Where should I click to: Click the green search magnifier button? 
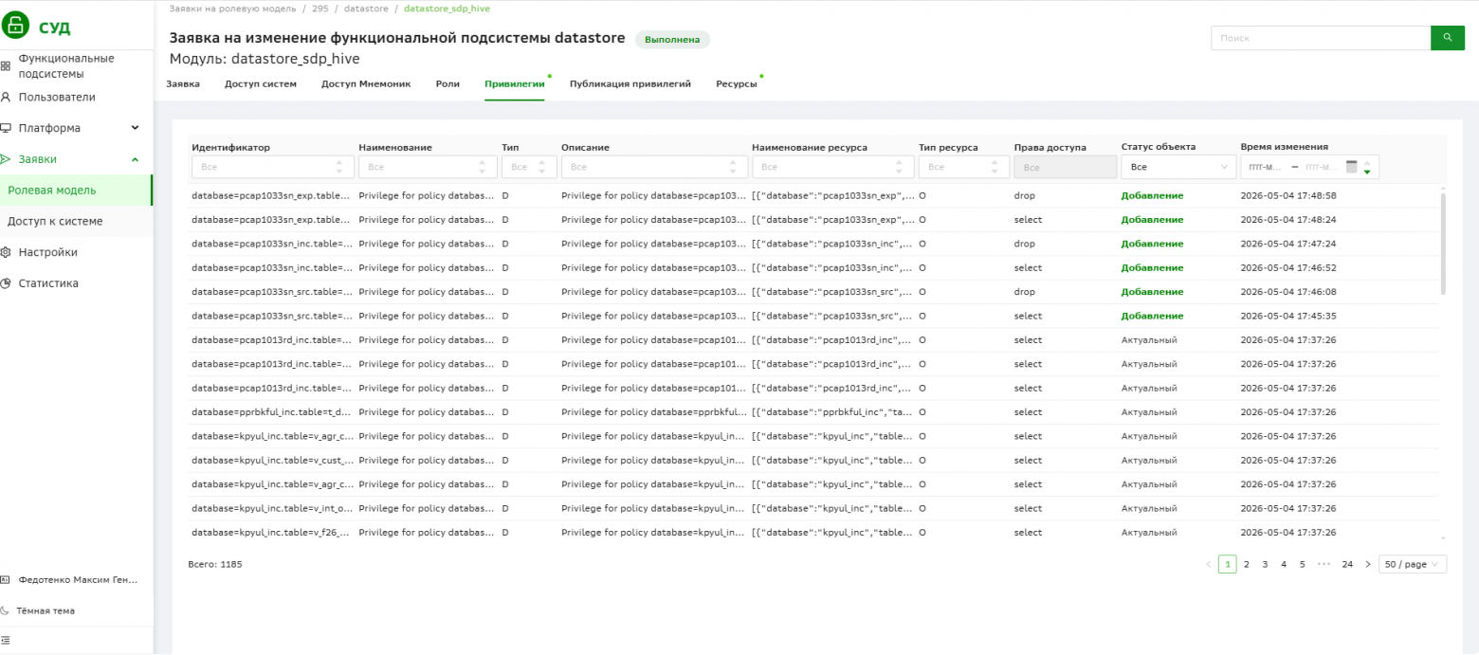click(1447, 38)
